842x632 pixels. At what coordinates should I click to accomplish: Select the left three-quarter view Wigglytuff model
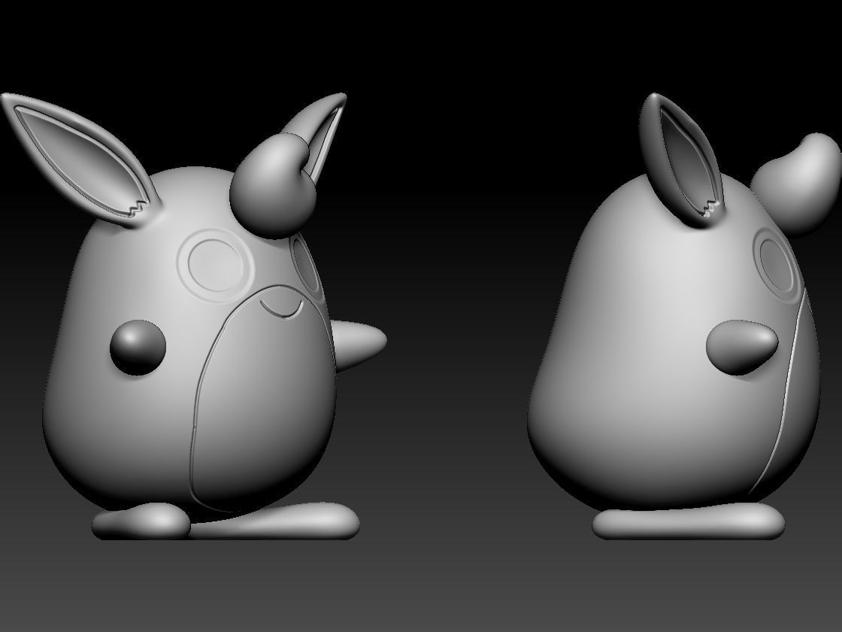tap(194, 317)
